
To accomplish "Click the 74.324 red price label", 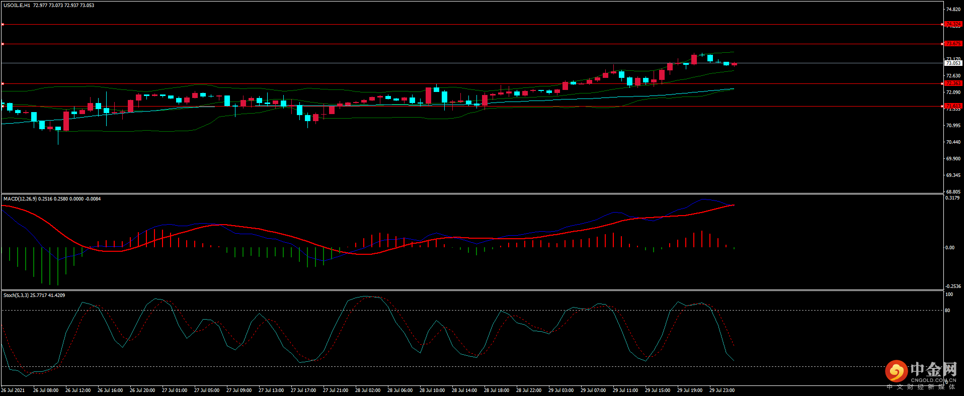I will [x=953, y=24].
